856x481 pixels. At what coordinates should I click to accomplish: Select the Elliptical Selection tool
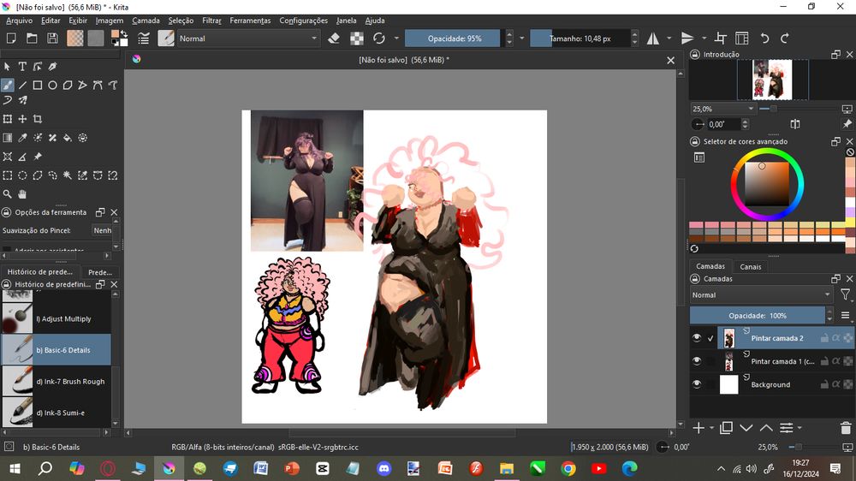click(x=22, y=175)
